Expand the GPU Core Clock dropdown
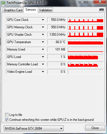Image resolution: width=107 pixels, height=134 pixels. pyautogui.click(x=43, y=20)
